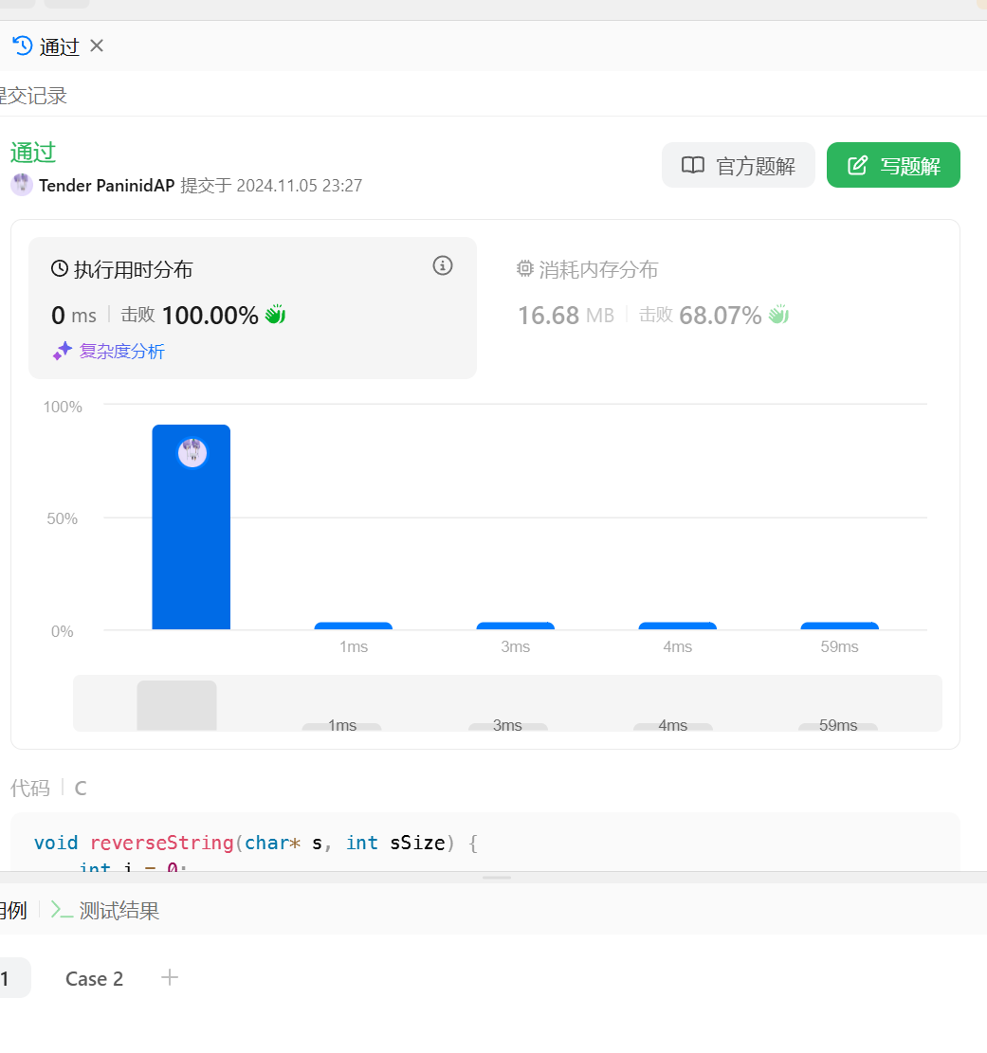Click the history clock icon beside 通过 tab
This screenshot has width=987, height=1053.
pyautogui.click(x=22, y=45)
